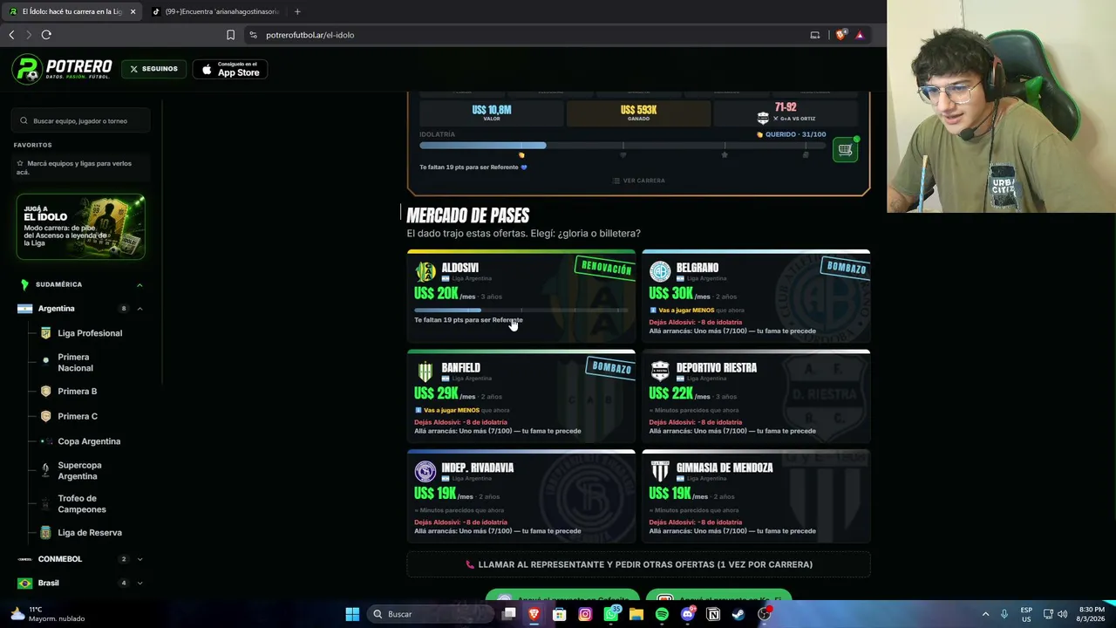Open the Brave Shields lion icon
The width and height of the screenshot is (1116, 628).
point(840,35)
